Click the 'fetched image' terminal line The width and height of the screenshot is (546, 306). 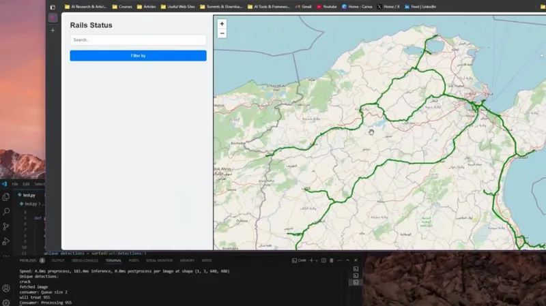tap(33, 287)
